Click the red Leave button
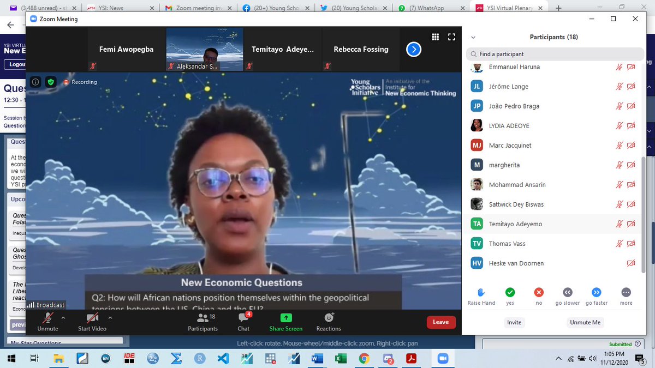 tap(440, 322)
